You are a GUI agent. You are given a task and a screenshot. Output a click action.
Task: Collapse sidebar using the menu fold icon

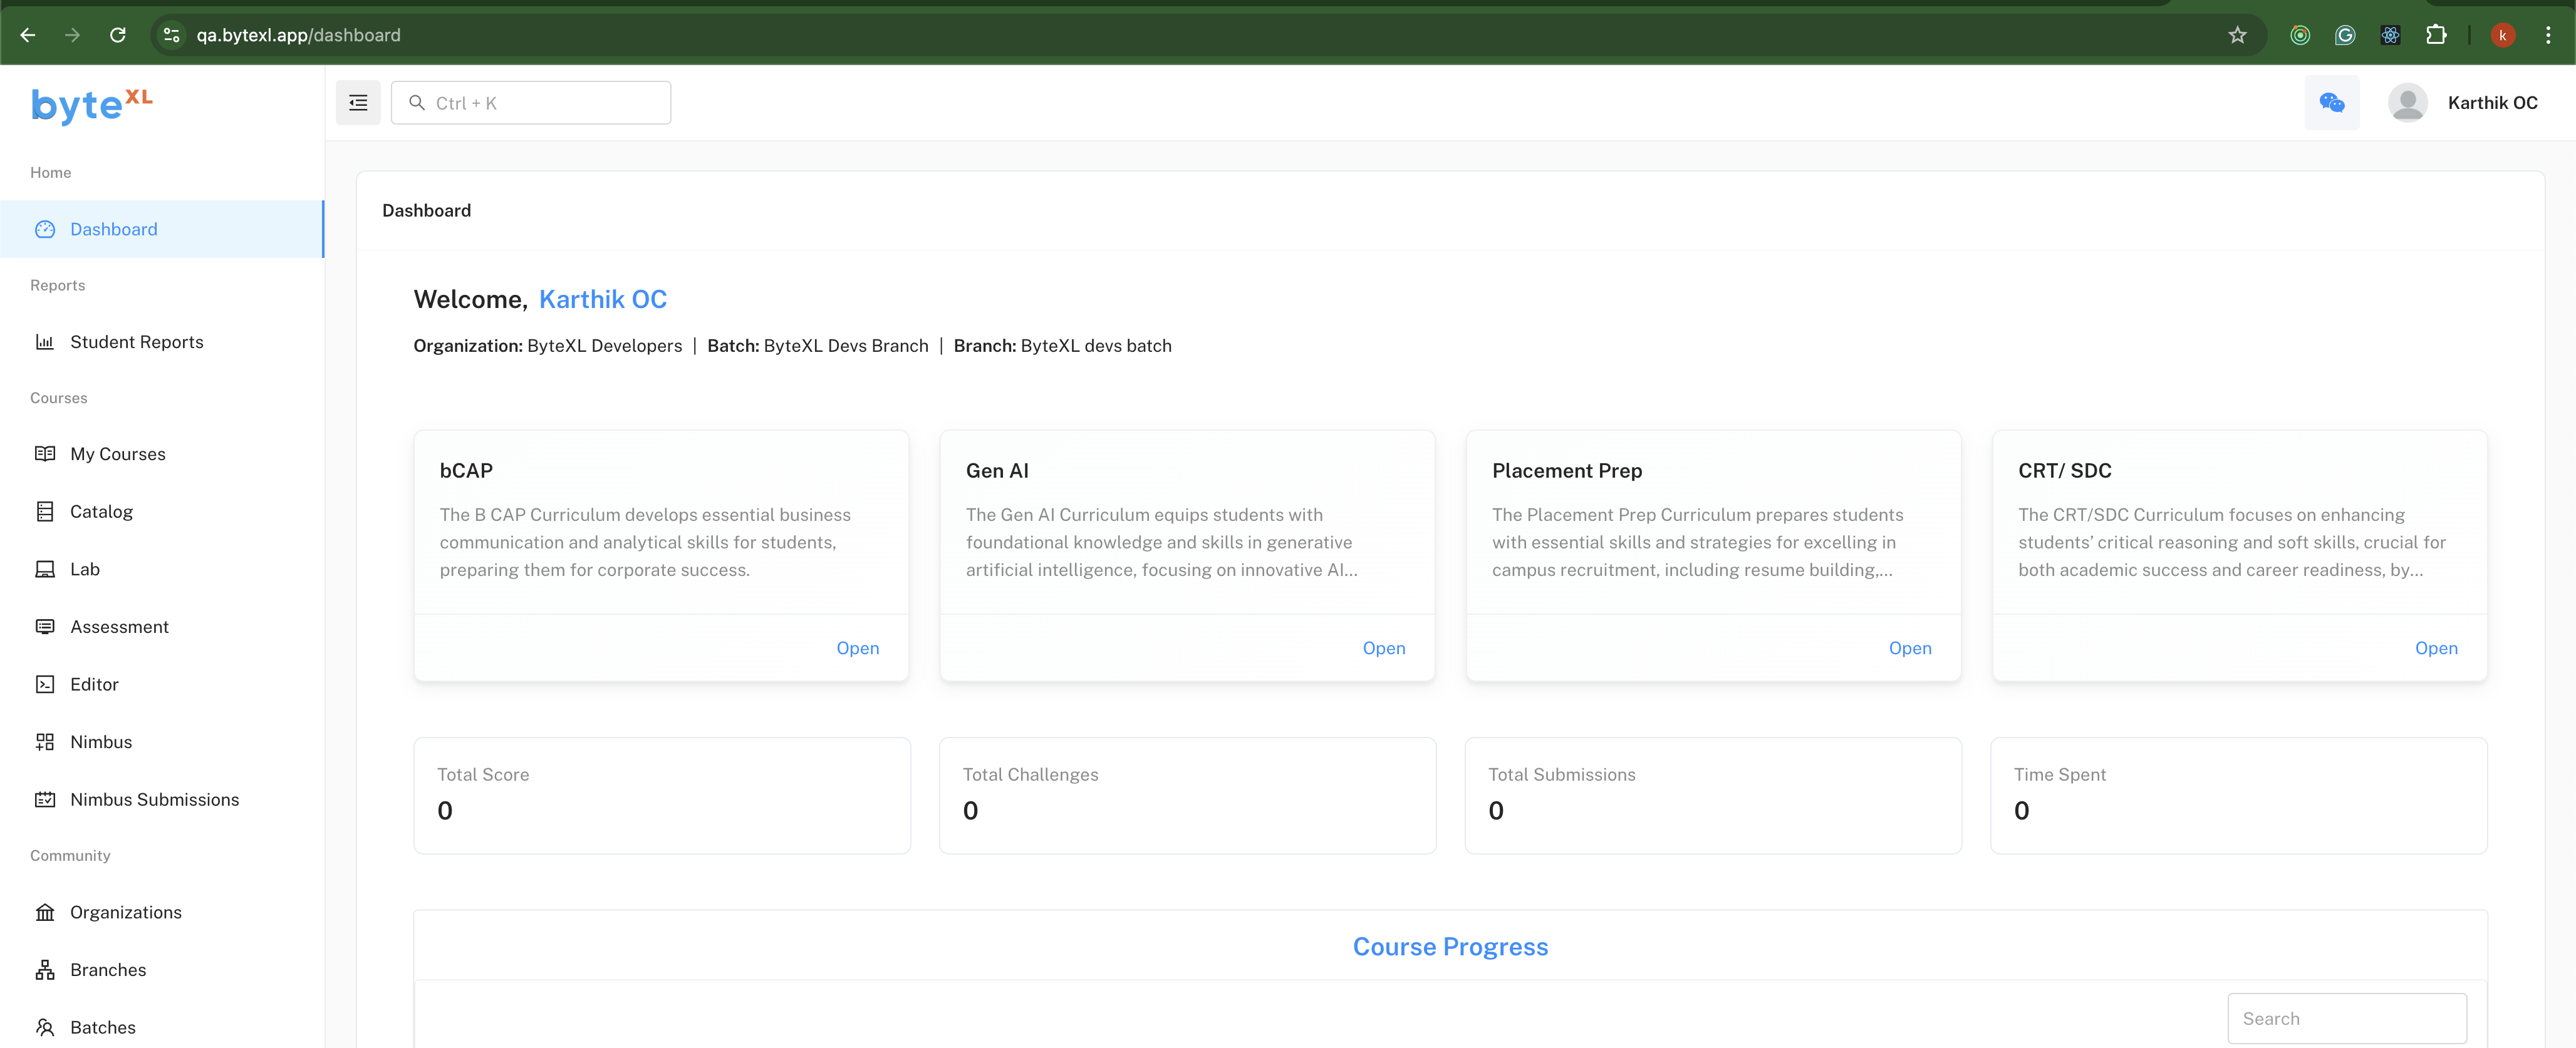[x=358, y=103]
